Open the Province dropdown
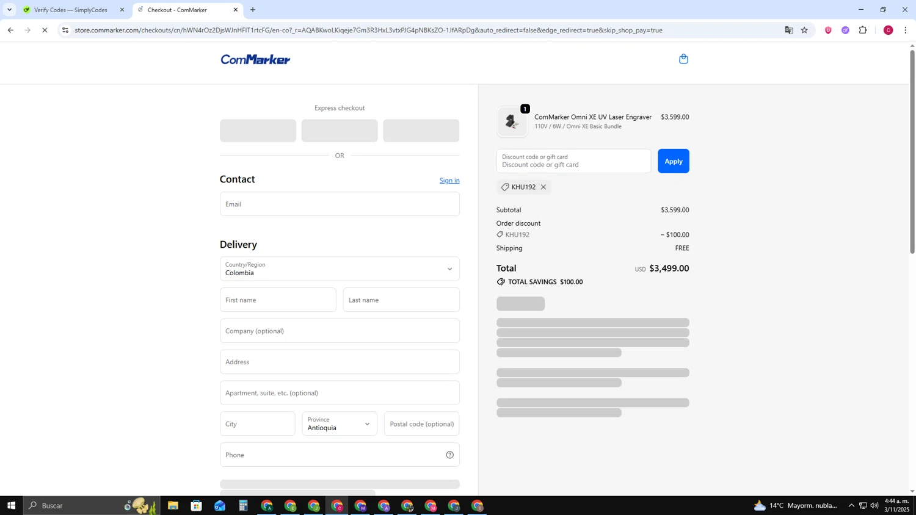 coord(340,423)
